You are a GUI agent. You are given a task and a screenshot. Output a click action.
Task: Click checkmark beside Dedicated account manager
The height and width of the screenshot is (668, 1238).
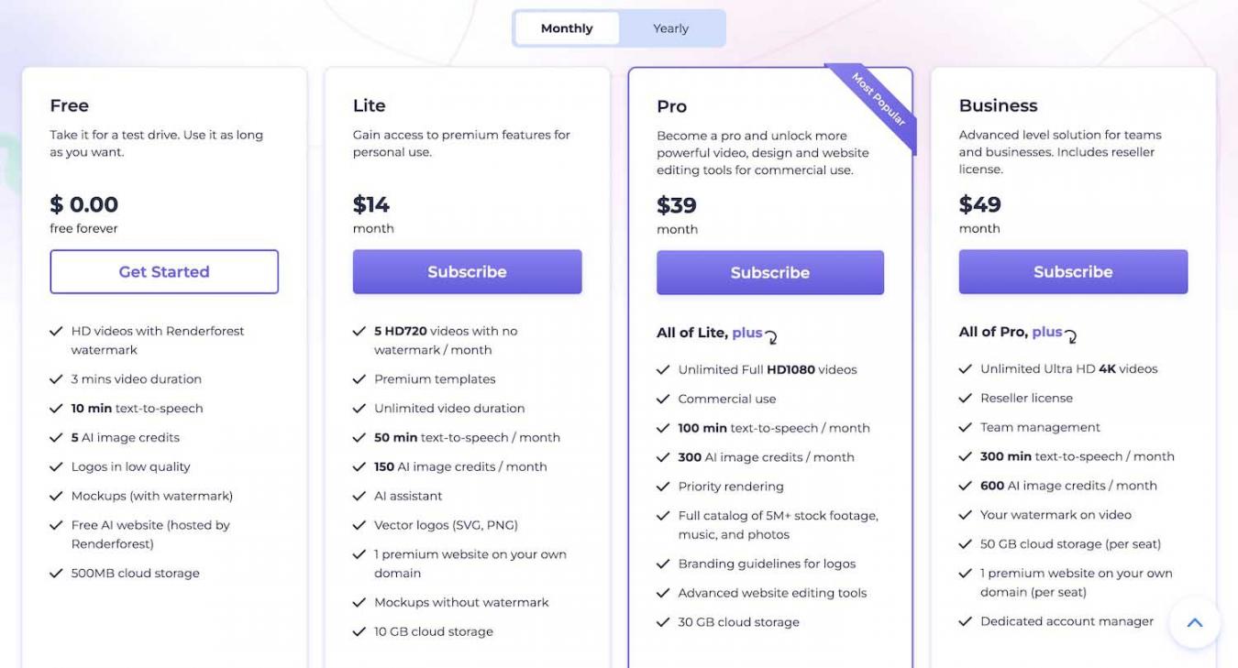coord(965,621)
